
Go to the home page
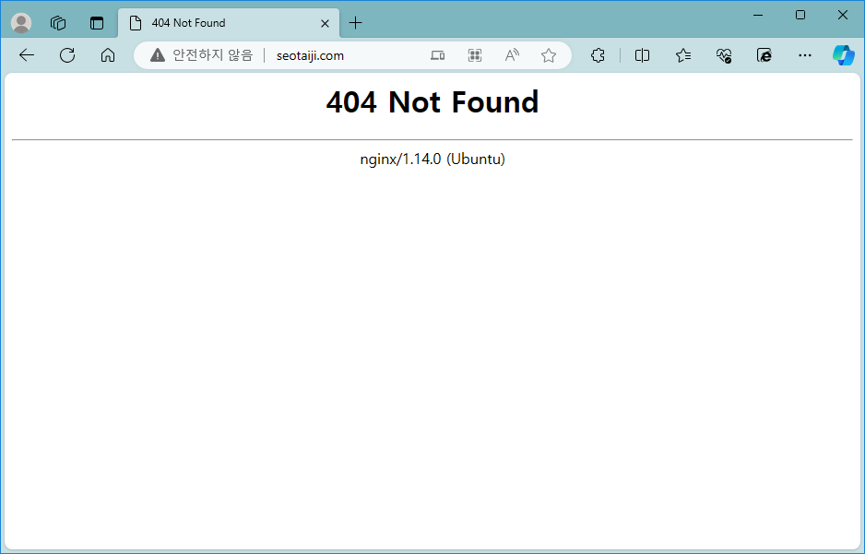coord(108,55)
